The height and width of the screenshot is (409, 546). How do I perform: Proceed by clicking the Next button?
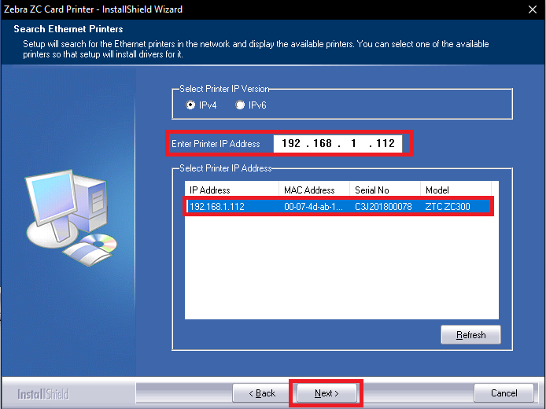tap(326, 392)
